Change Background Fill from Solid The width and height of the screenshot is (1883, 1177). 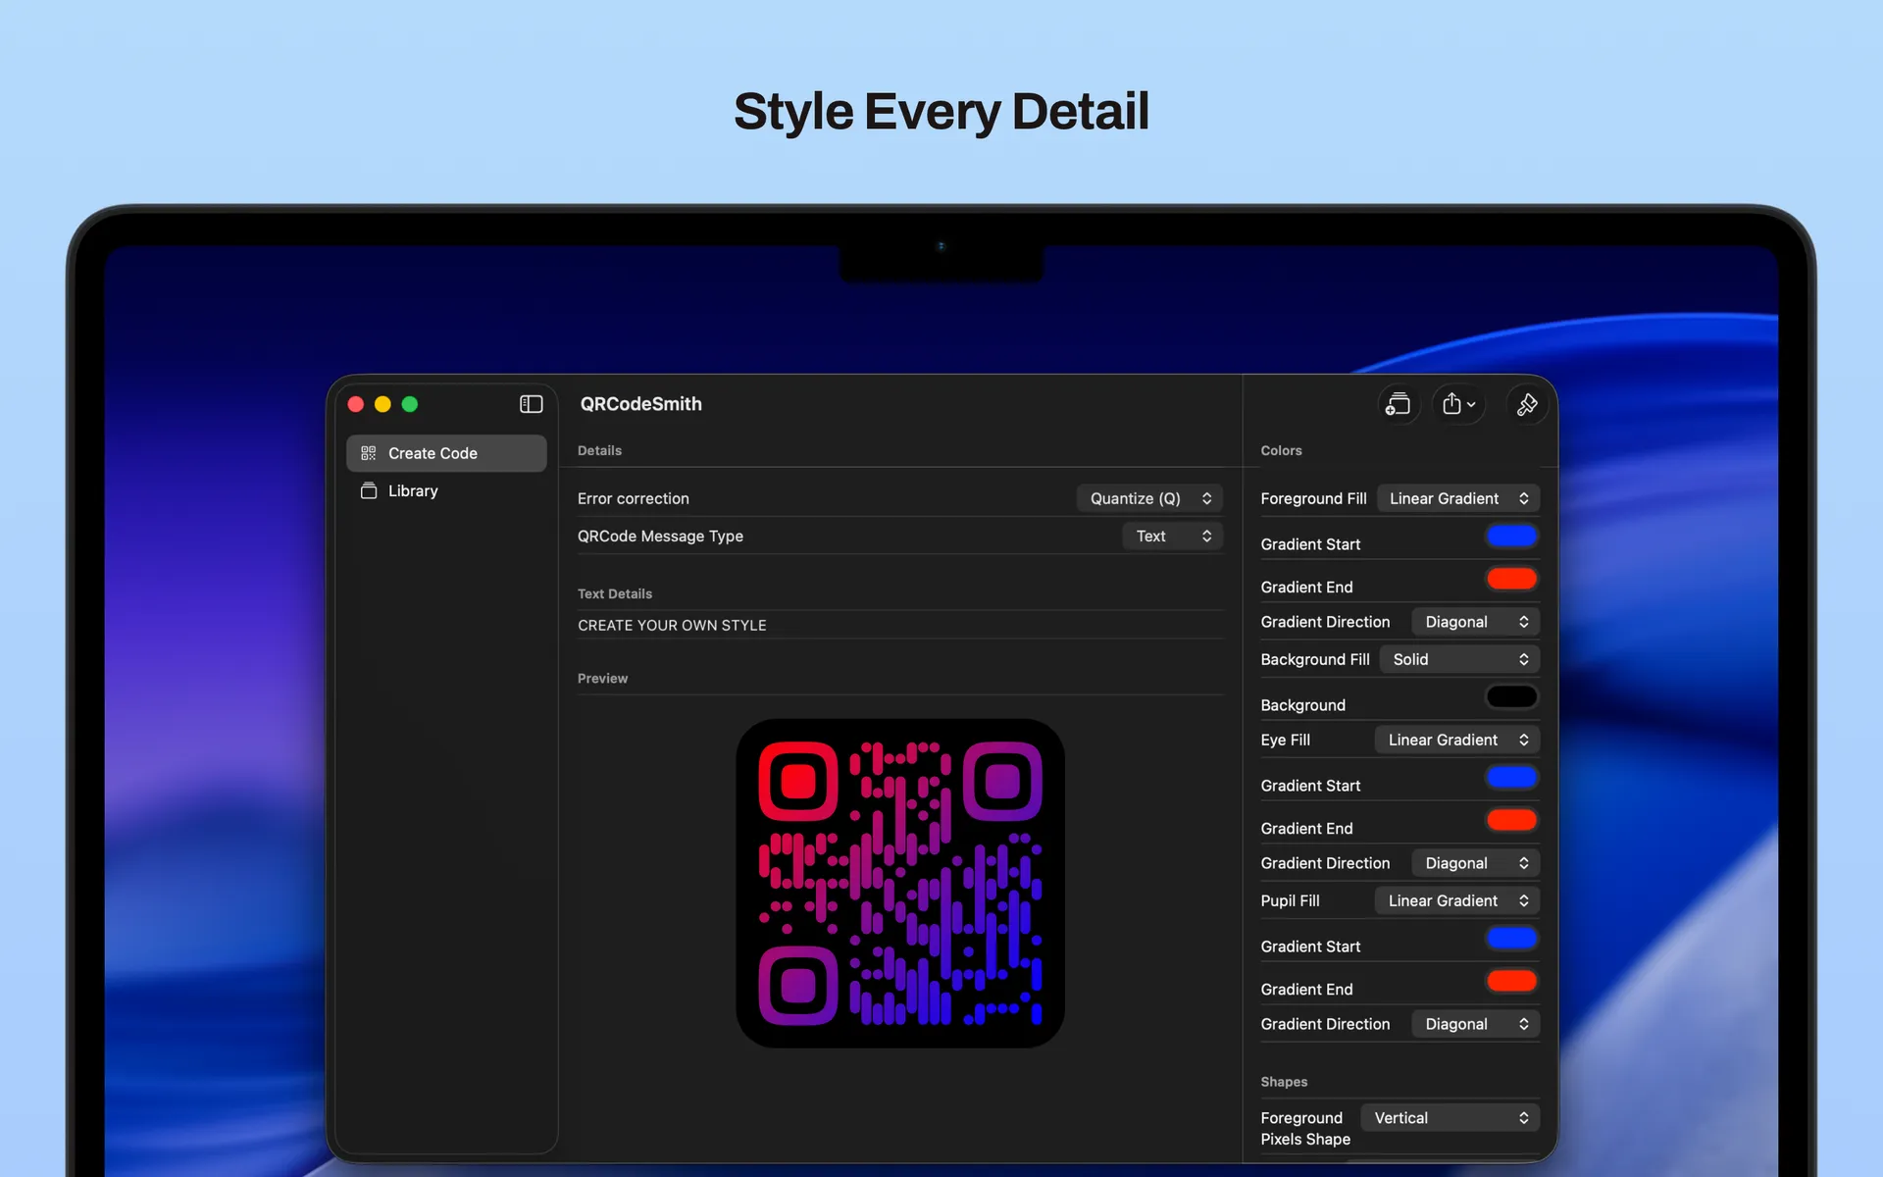point(1458,659)
